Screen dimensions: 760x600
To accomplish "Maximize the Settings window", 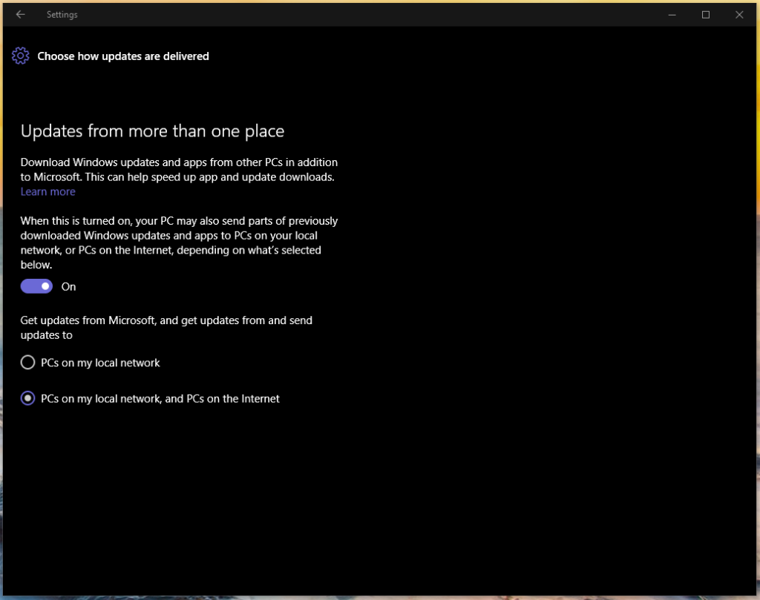I will click(x=706, y=14).
